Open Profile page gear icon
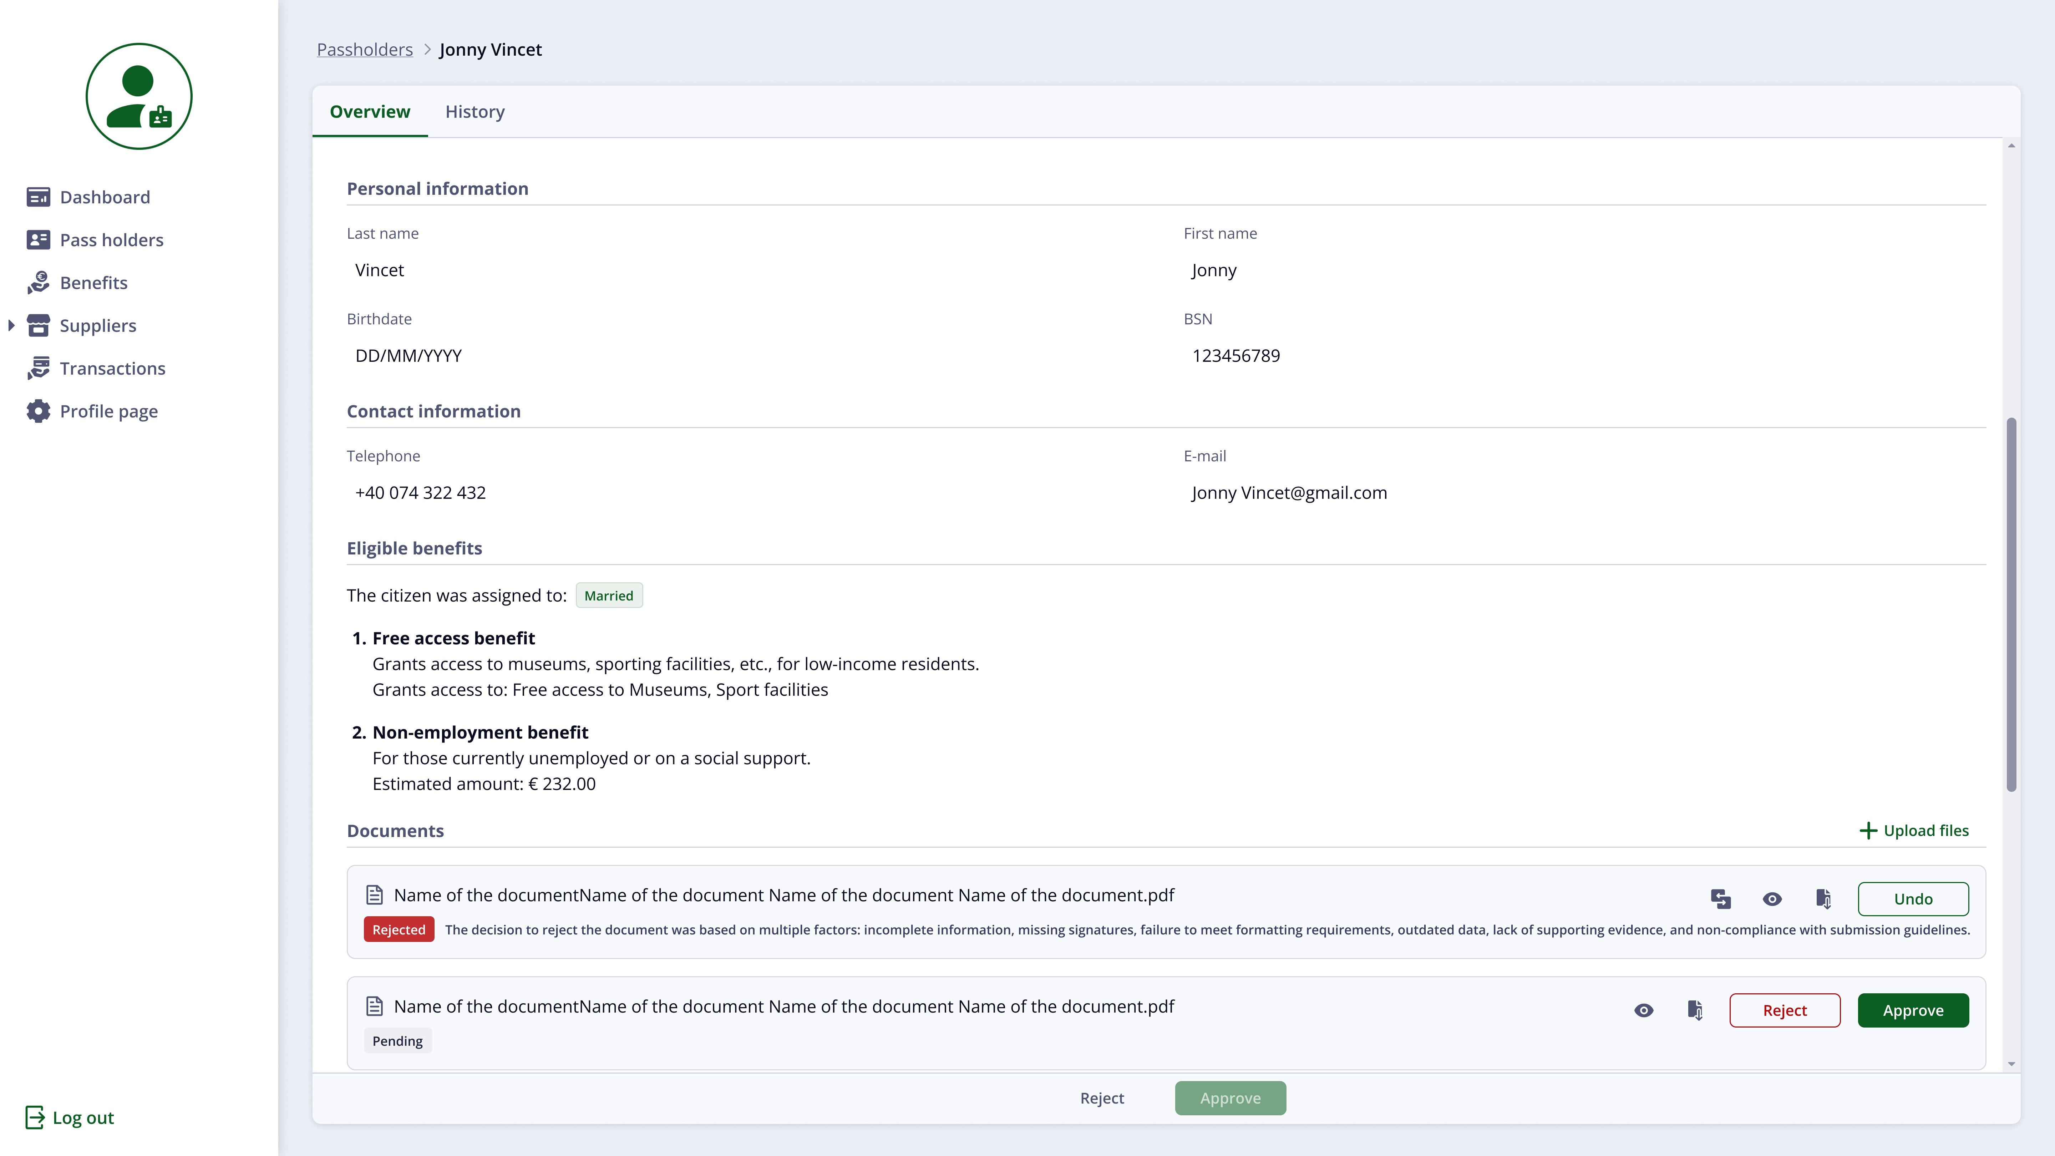The height and width of the screenshot is (1156, 2055). coord(37,412)
